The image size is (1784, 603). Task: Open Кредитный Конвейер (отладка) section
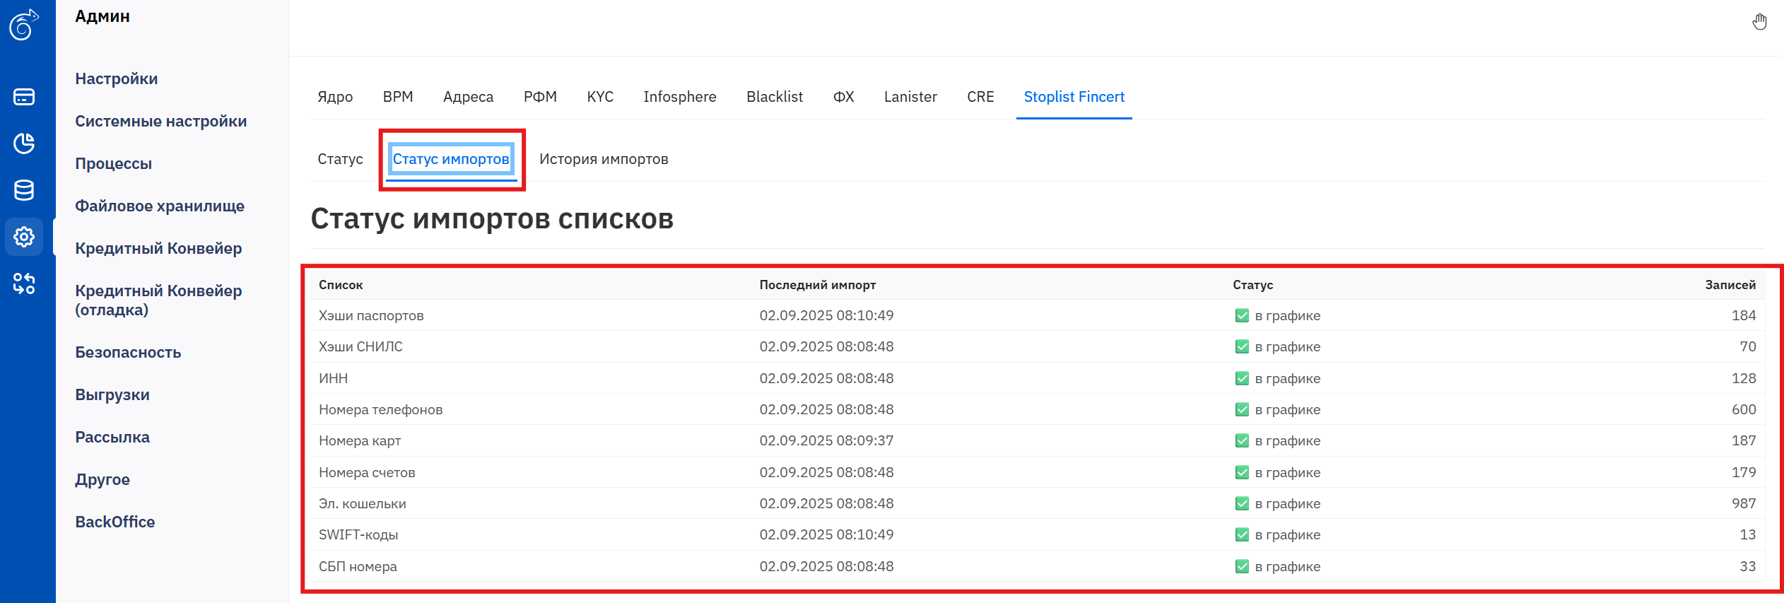(x=158, y=300)
